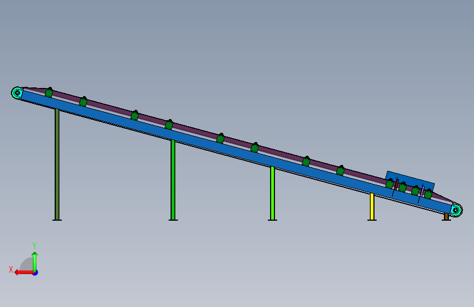Select the long blue conveyor frame beam
Image resolution: width=474 pixels, height=307 pixels.
[236, 152]
